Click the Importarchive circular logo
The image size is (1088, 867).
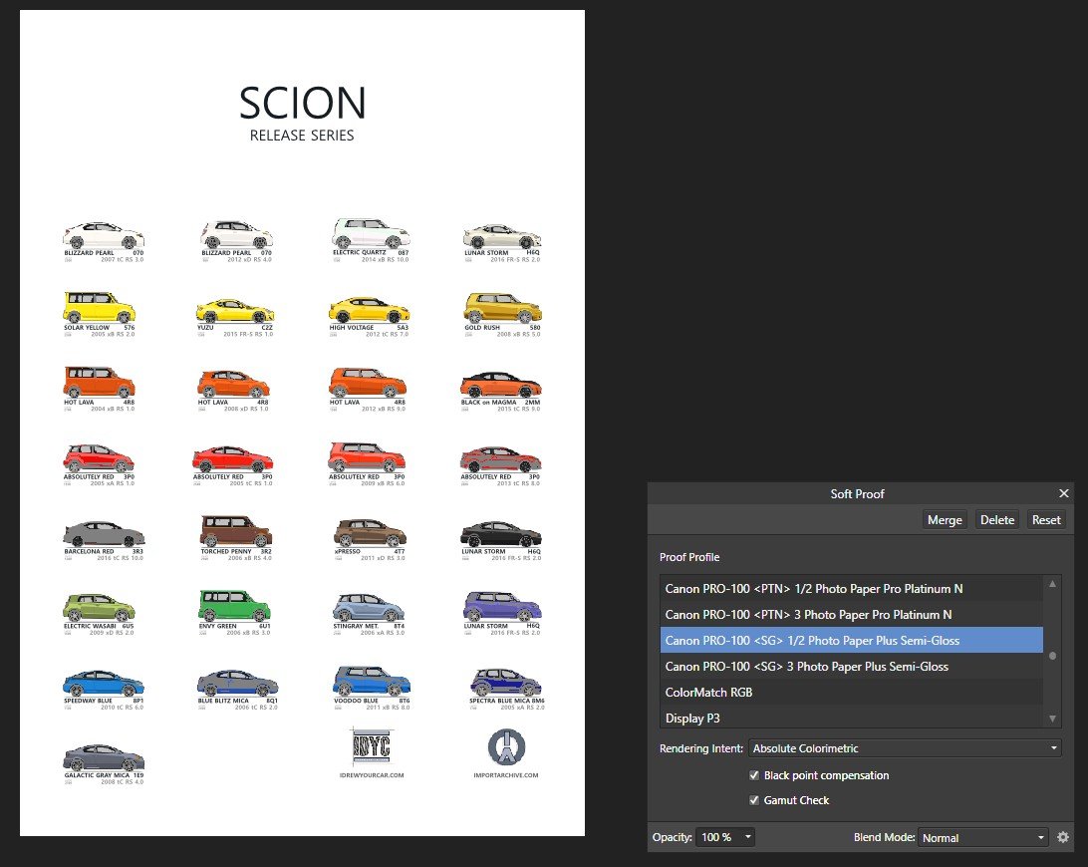point(506,746)
